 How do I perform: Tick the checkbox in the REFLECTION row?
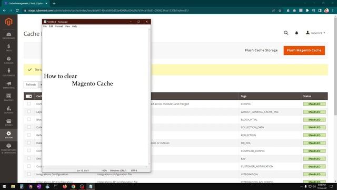[x=29, y=135]
